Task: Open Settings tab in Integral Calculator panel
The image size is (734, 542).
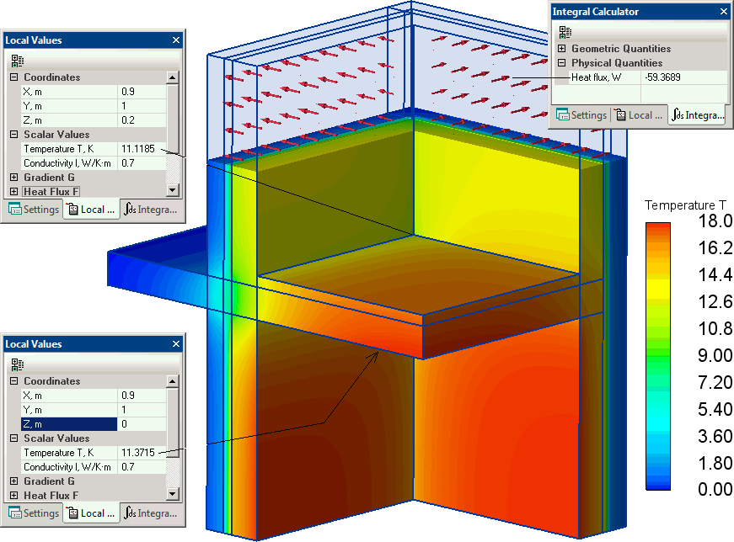Action: pos(580,115)
